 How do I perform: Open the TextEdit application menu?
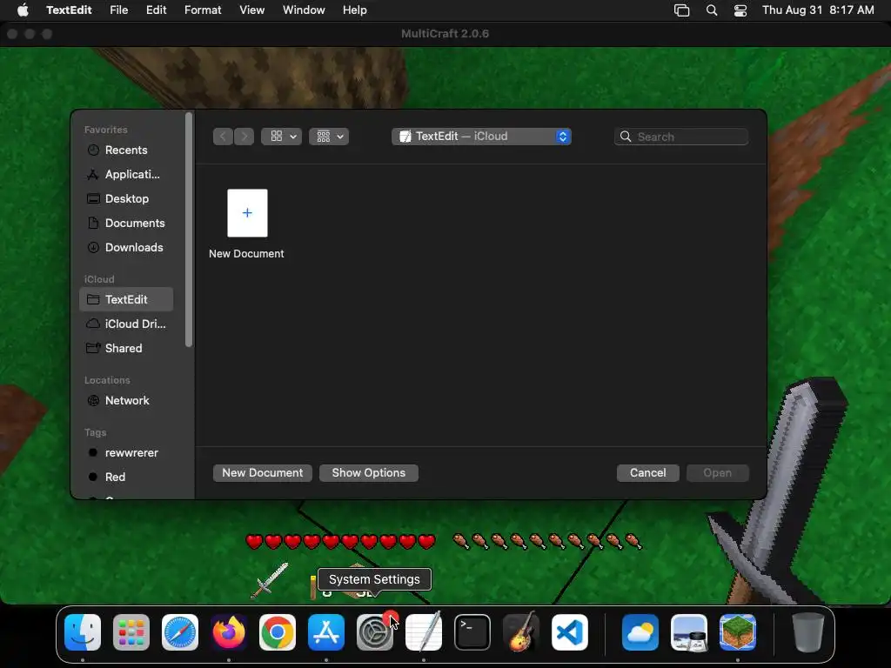point(69,10)
